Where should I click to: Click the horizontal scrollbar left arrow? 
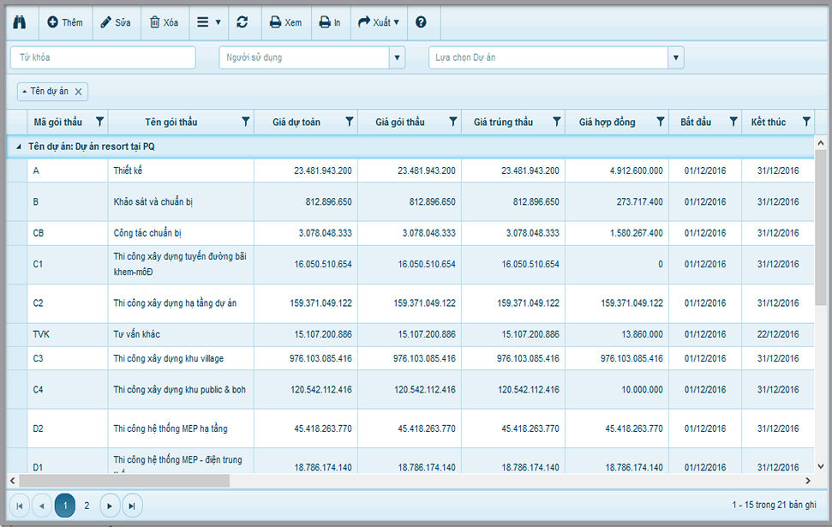(x=13, y=481)
